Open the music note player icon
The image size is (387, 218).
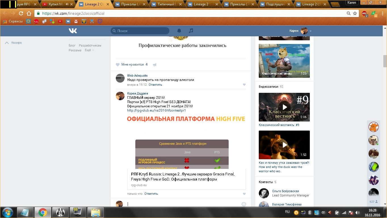(191, 31)
